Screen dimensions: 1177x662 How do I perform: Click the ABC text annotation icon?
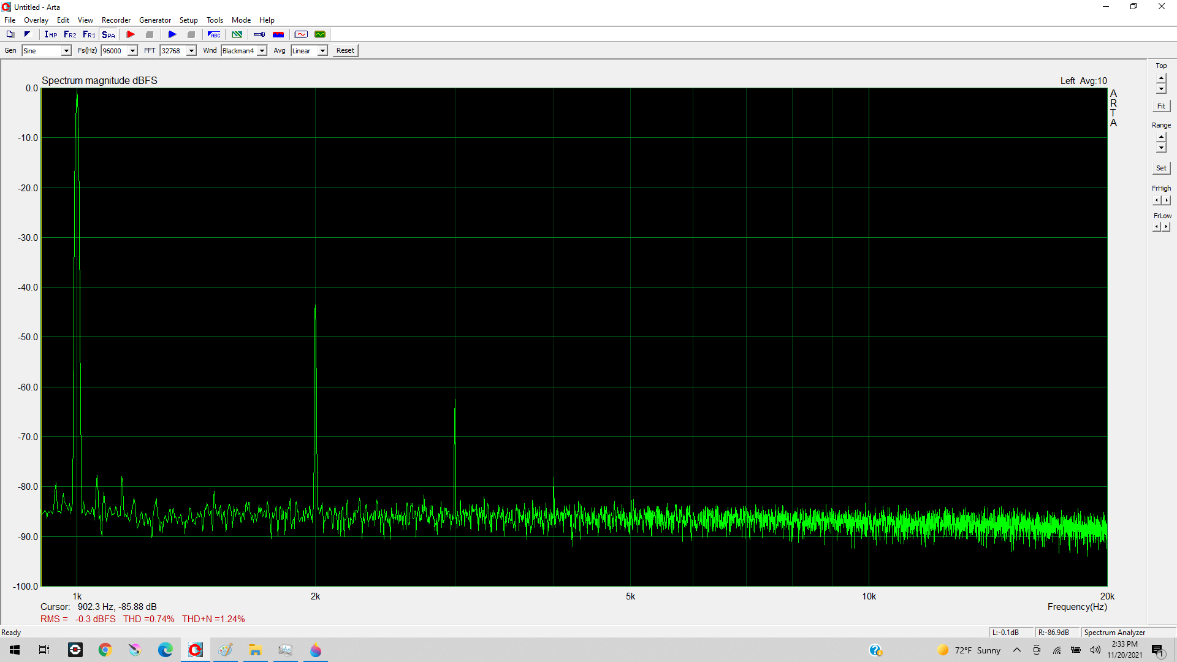tap(214, 34)
